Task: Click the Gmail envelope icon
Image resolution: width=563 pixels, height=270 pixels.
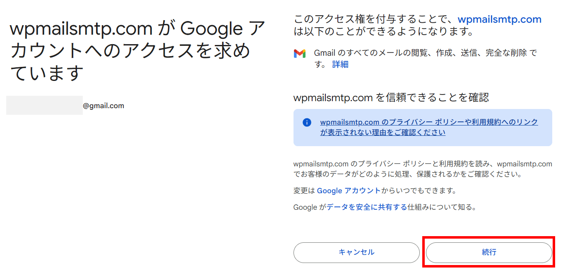Action: coord(299,53)
